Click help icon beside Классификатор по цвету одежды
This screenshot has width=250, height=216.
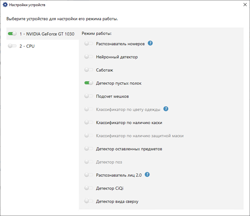click(x=166, y=109)
